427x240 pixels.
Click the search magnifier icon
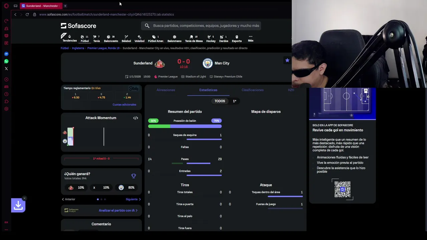pyautogui.click(x=147, y=26)
